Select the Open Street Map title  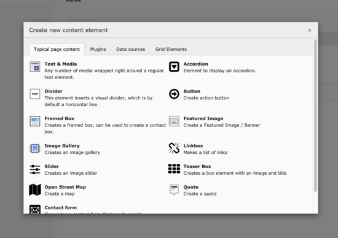point(65,187)
